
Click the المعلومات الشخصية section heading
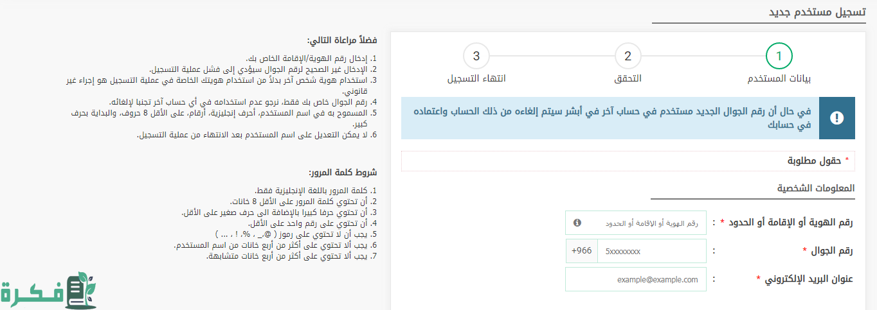pyautogui.click(x=816, y=189)
